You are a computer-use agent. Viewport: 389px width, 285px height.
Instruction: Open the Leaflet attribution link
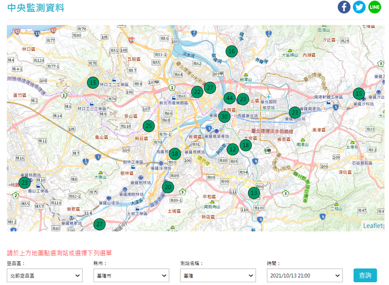click(373, 226)
